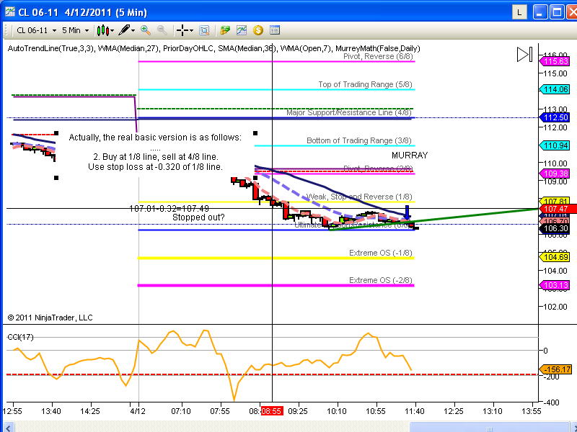577x432 pixels.
Task: Click the 114.06 cyan price marker
Action: pyautogui.click(x=555, y=89)
